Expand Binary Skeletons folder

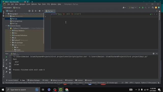(x=10, y=31)
